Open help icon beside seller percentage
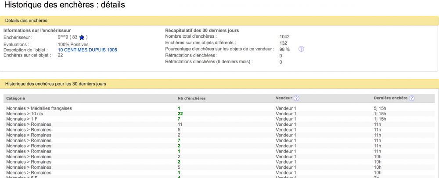 click(301, 49)
